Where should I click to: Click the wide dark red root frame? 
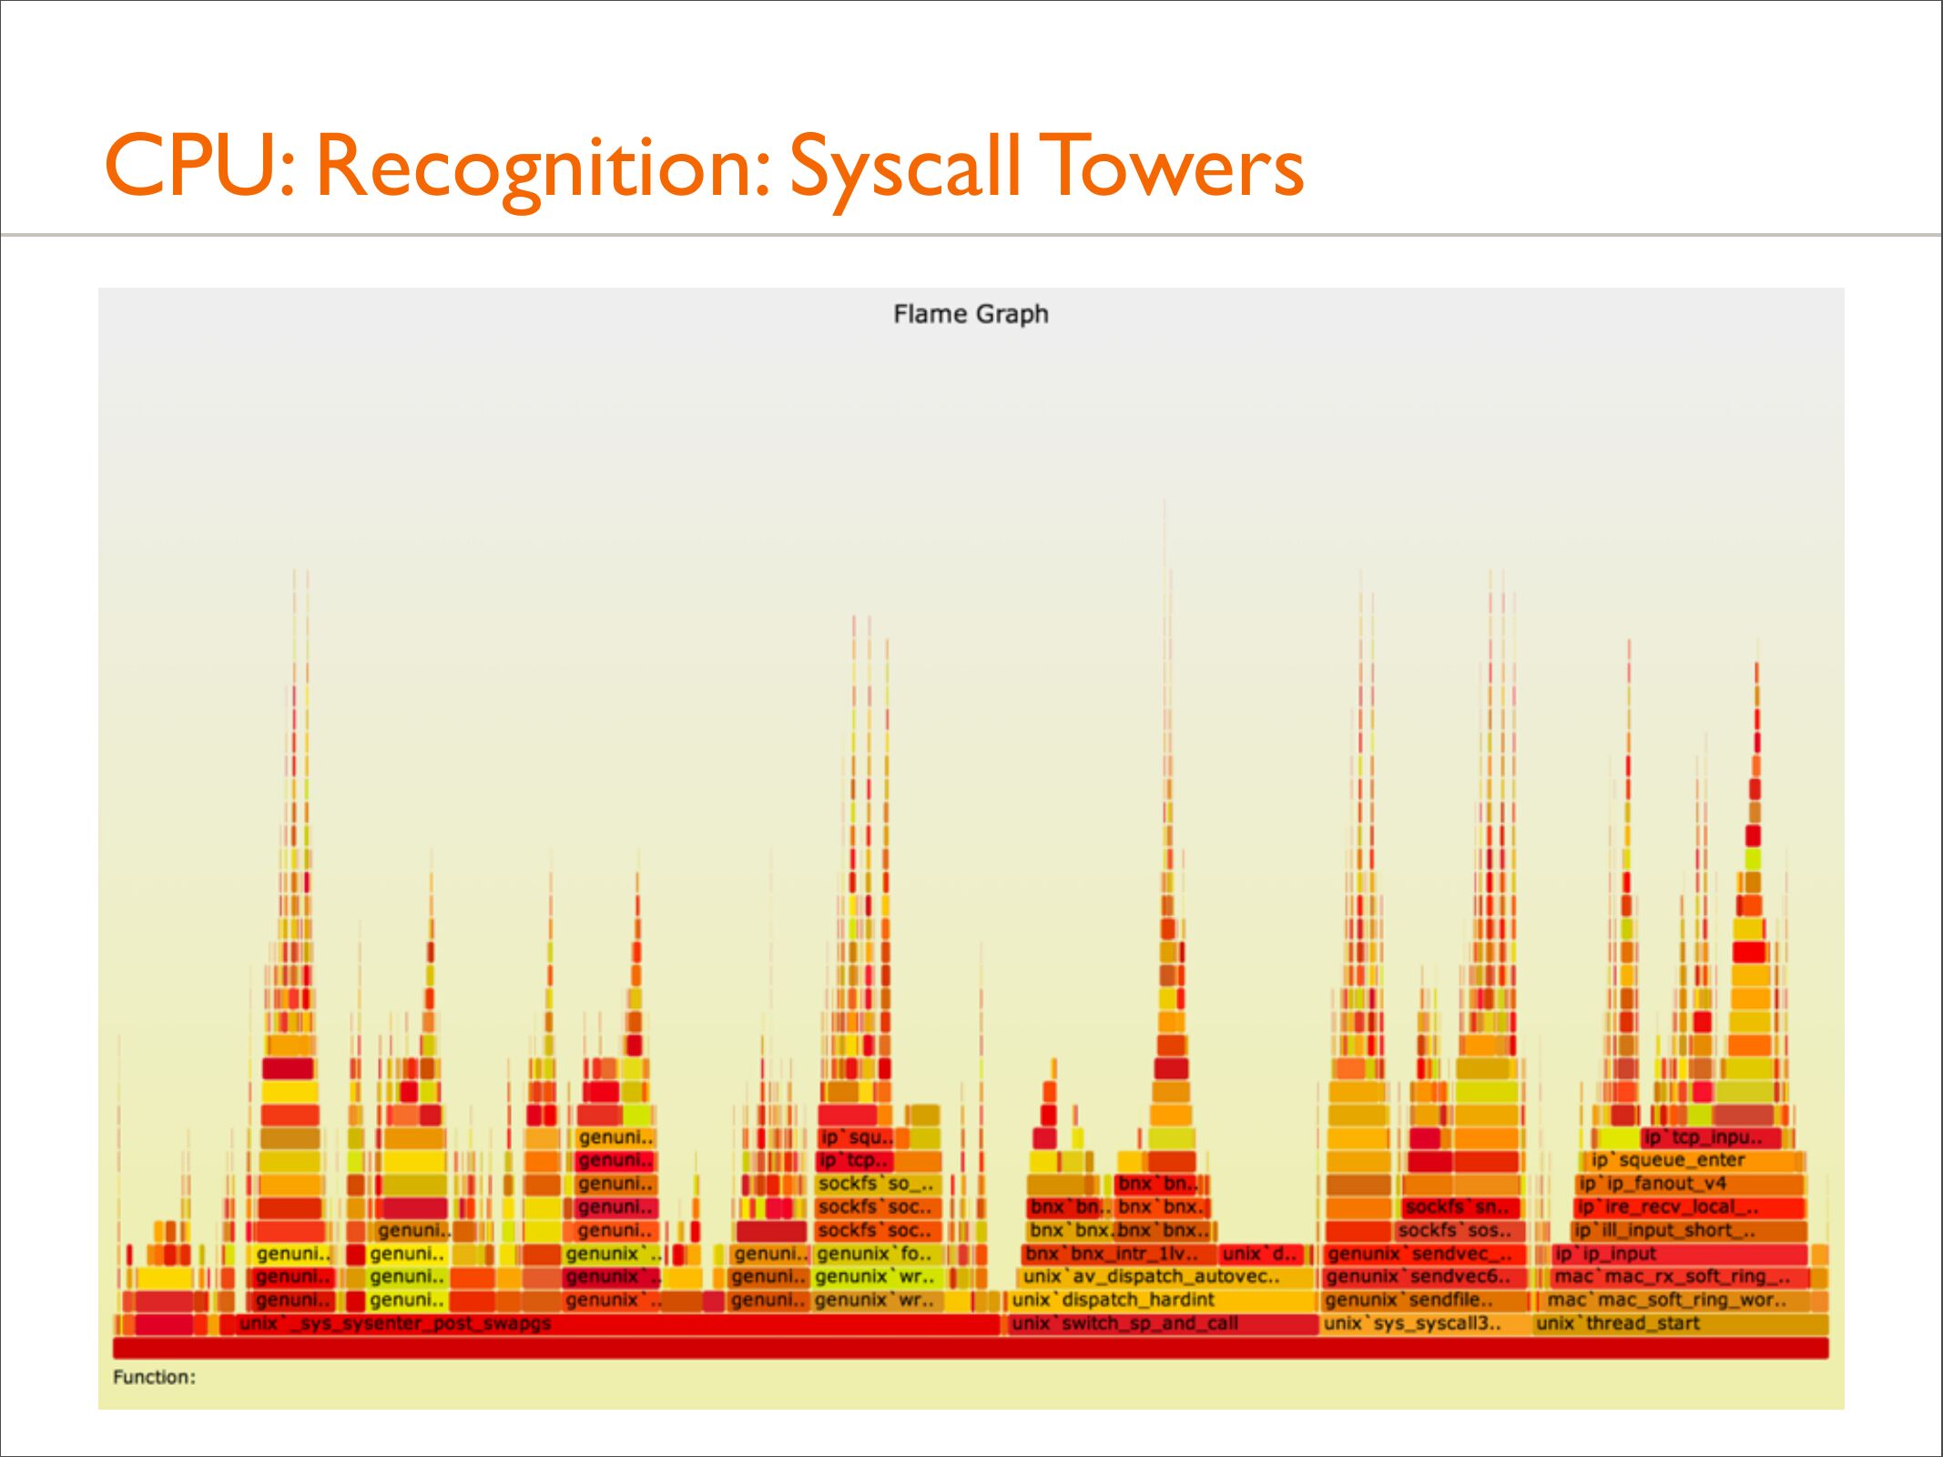971,1348
